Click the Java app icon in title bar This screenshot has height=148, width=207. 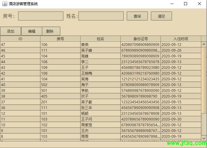[x=4, y=4]
